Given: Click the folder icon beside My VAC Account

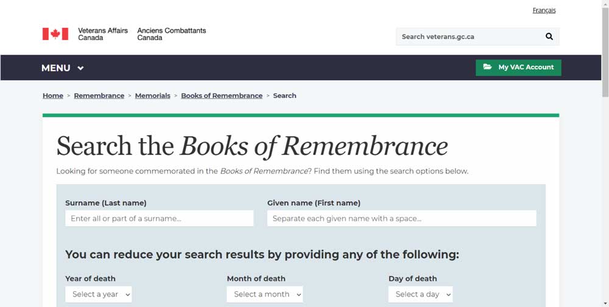Looking at the screenshot, I should point(487,67).
